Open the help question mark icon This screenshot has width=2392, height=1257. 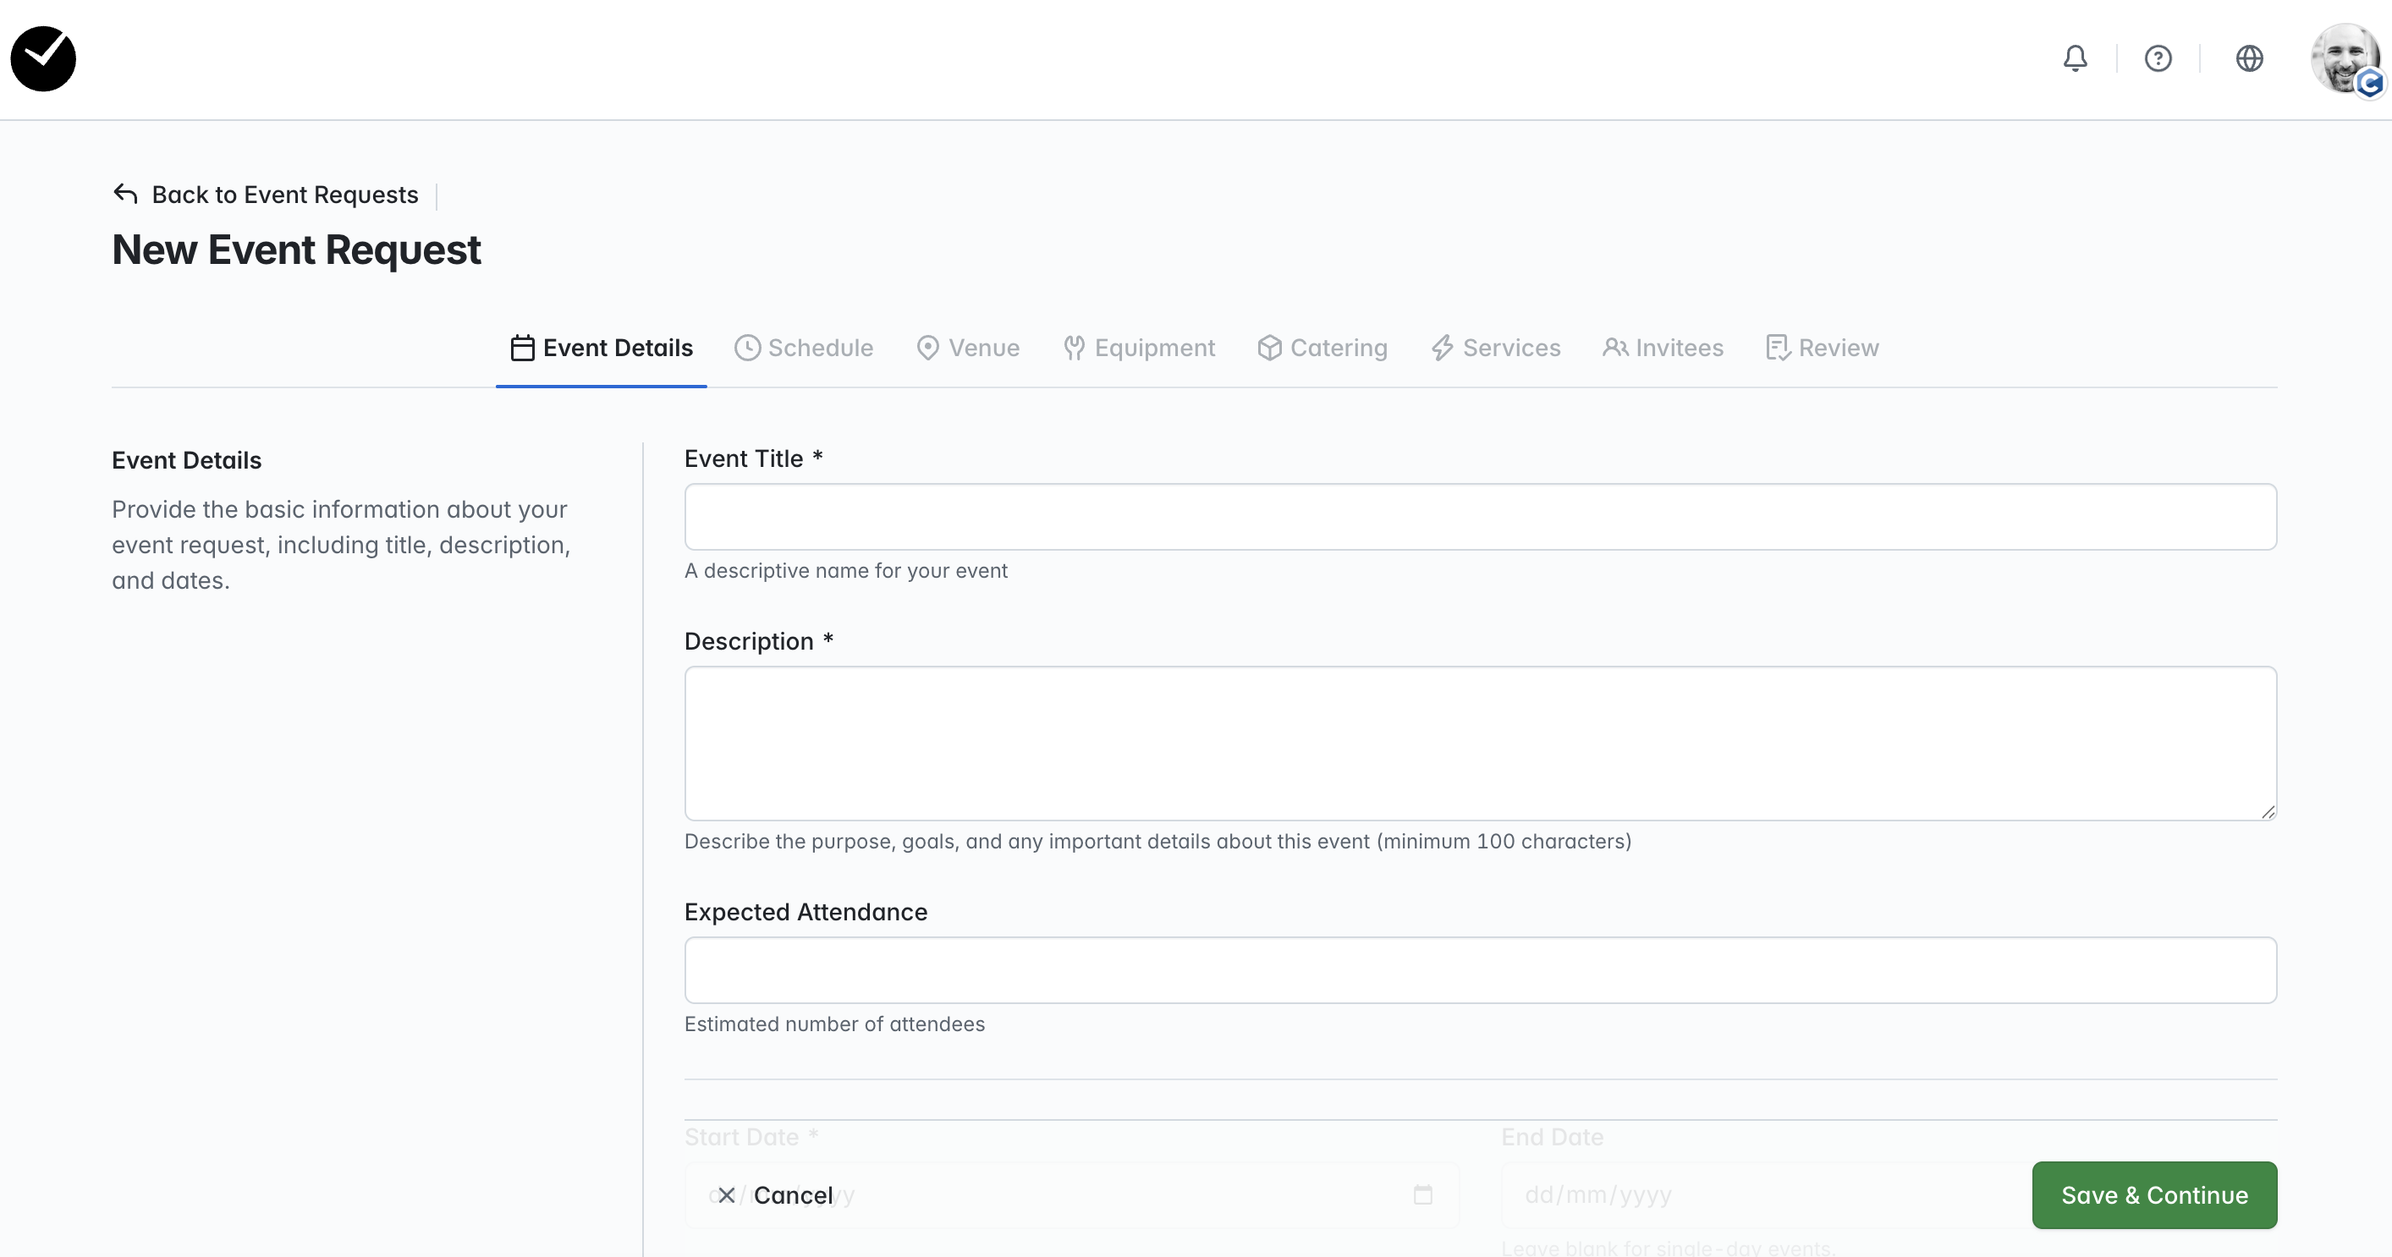(x=2158, y=58)
